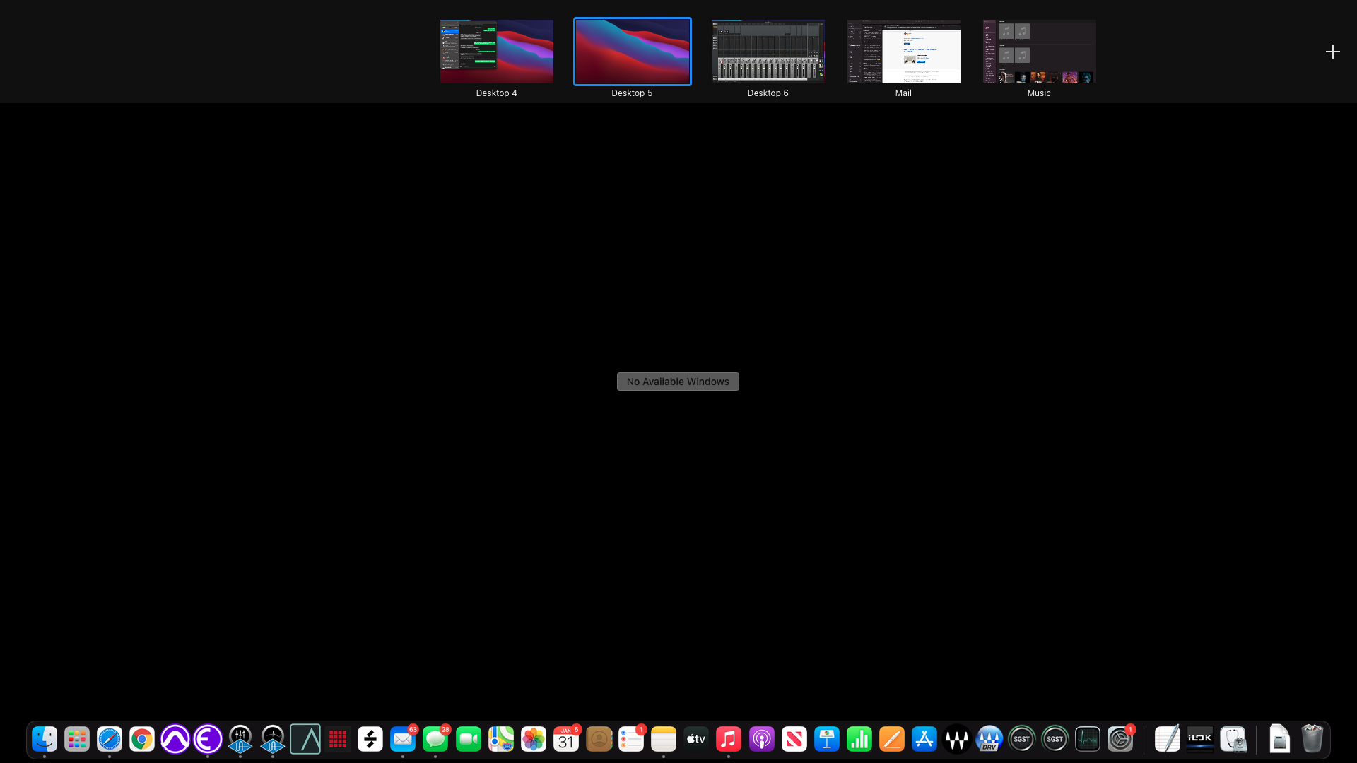Launch Disk Utility from the dock

1233,740
